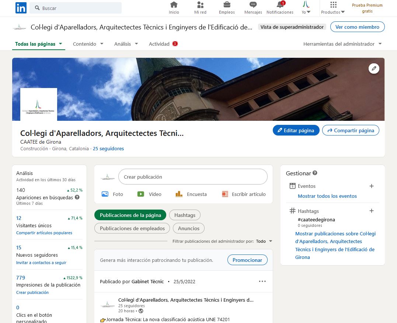The height and width of the screenshot is (323, 397).
Task: Open 779 Impresiones de la publicación stat
Action: (21, 278)
